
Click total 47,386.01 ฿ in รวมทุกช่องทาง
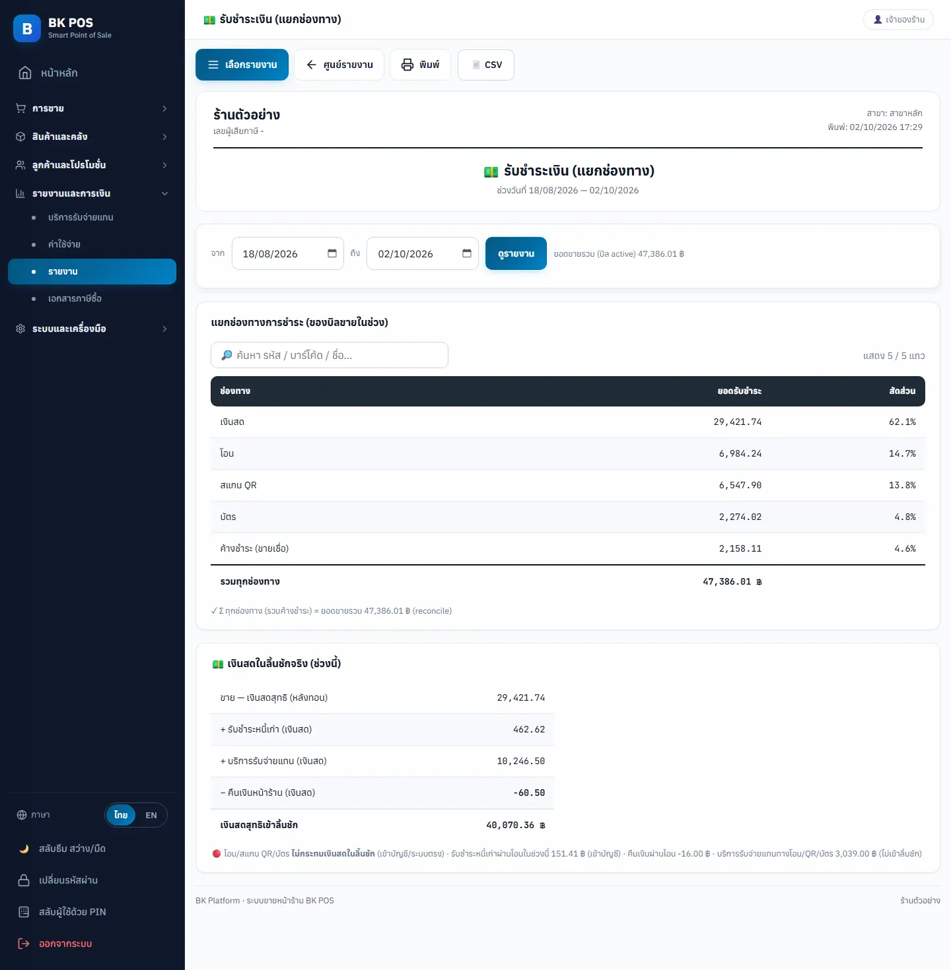pos(732,581)
